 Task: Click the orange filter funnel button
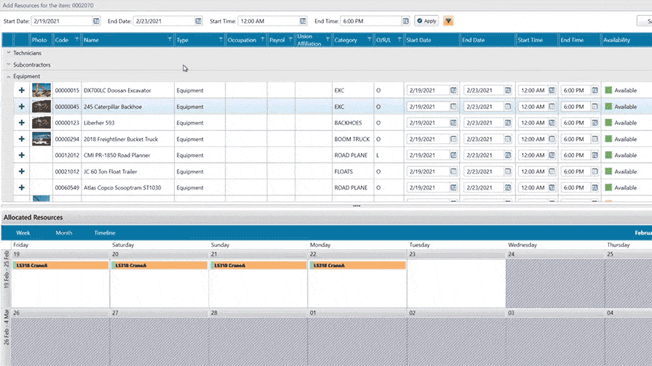448,21
